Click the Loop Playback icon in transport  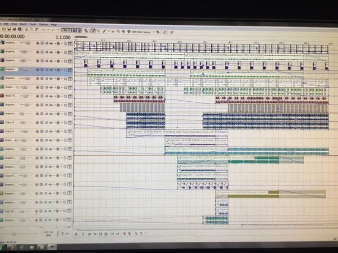82,233
